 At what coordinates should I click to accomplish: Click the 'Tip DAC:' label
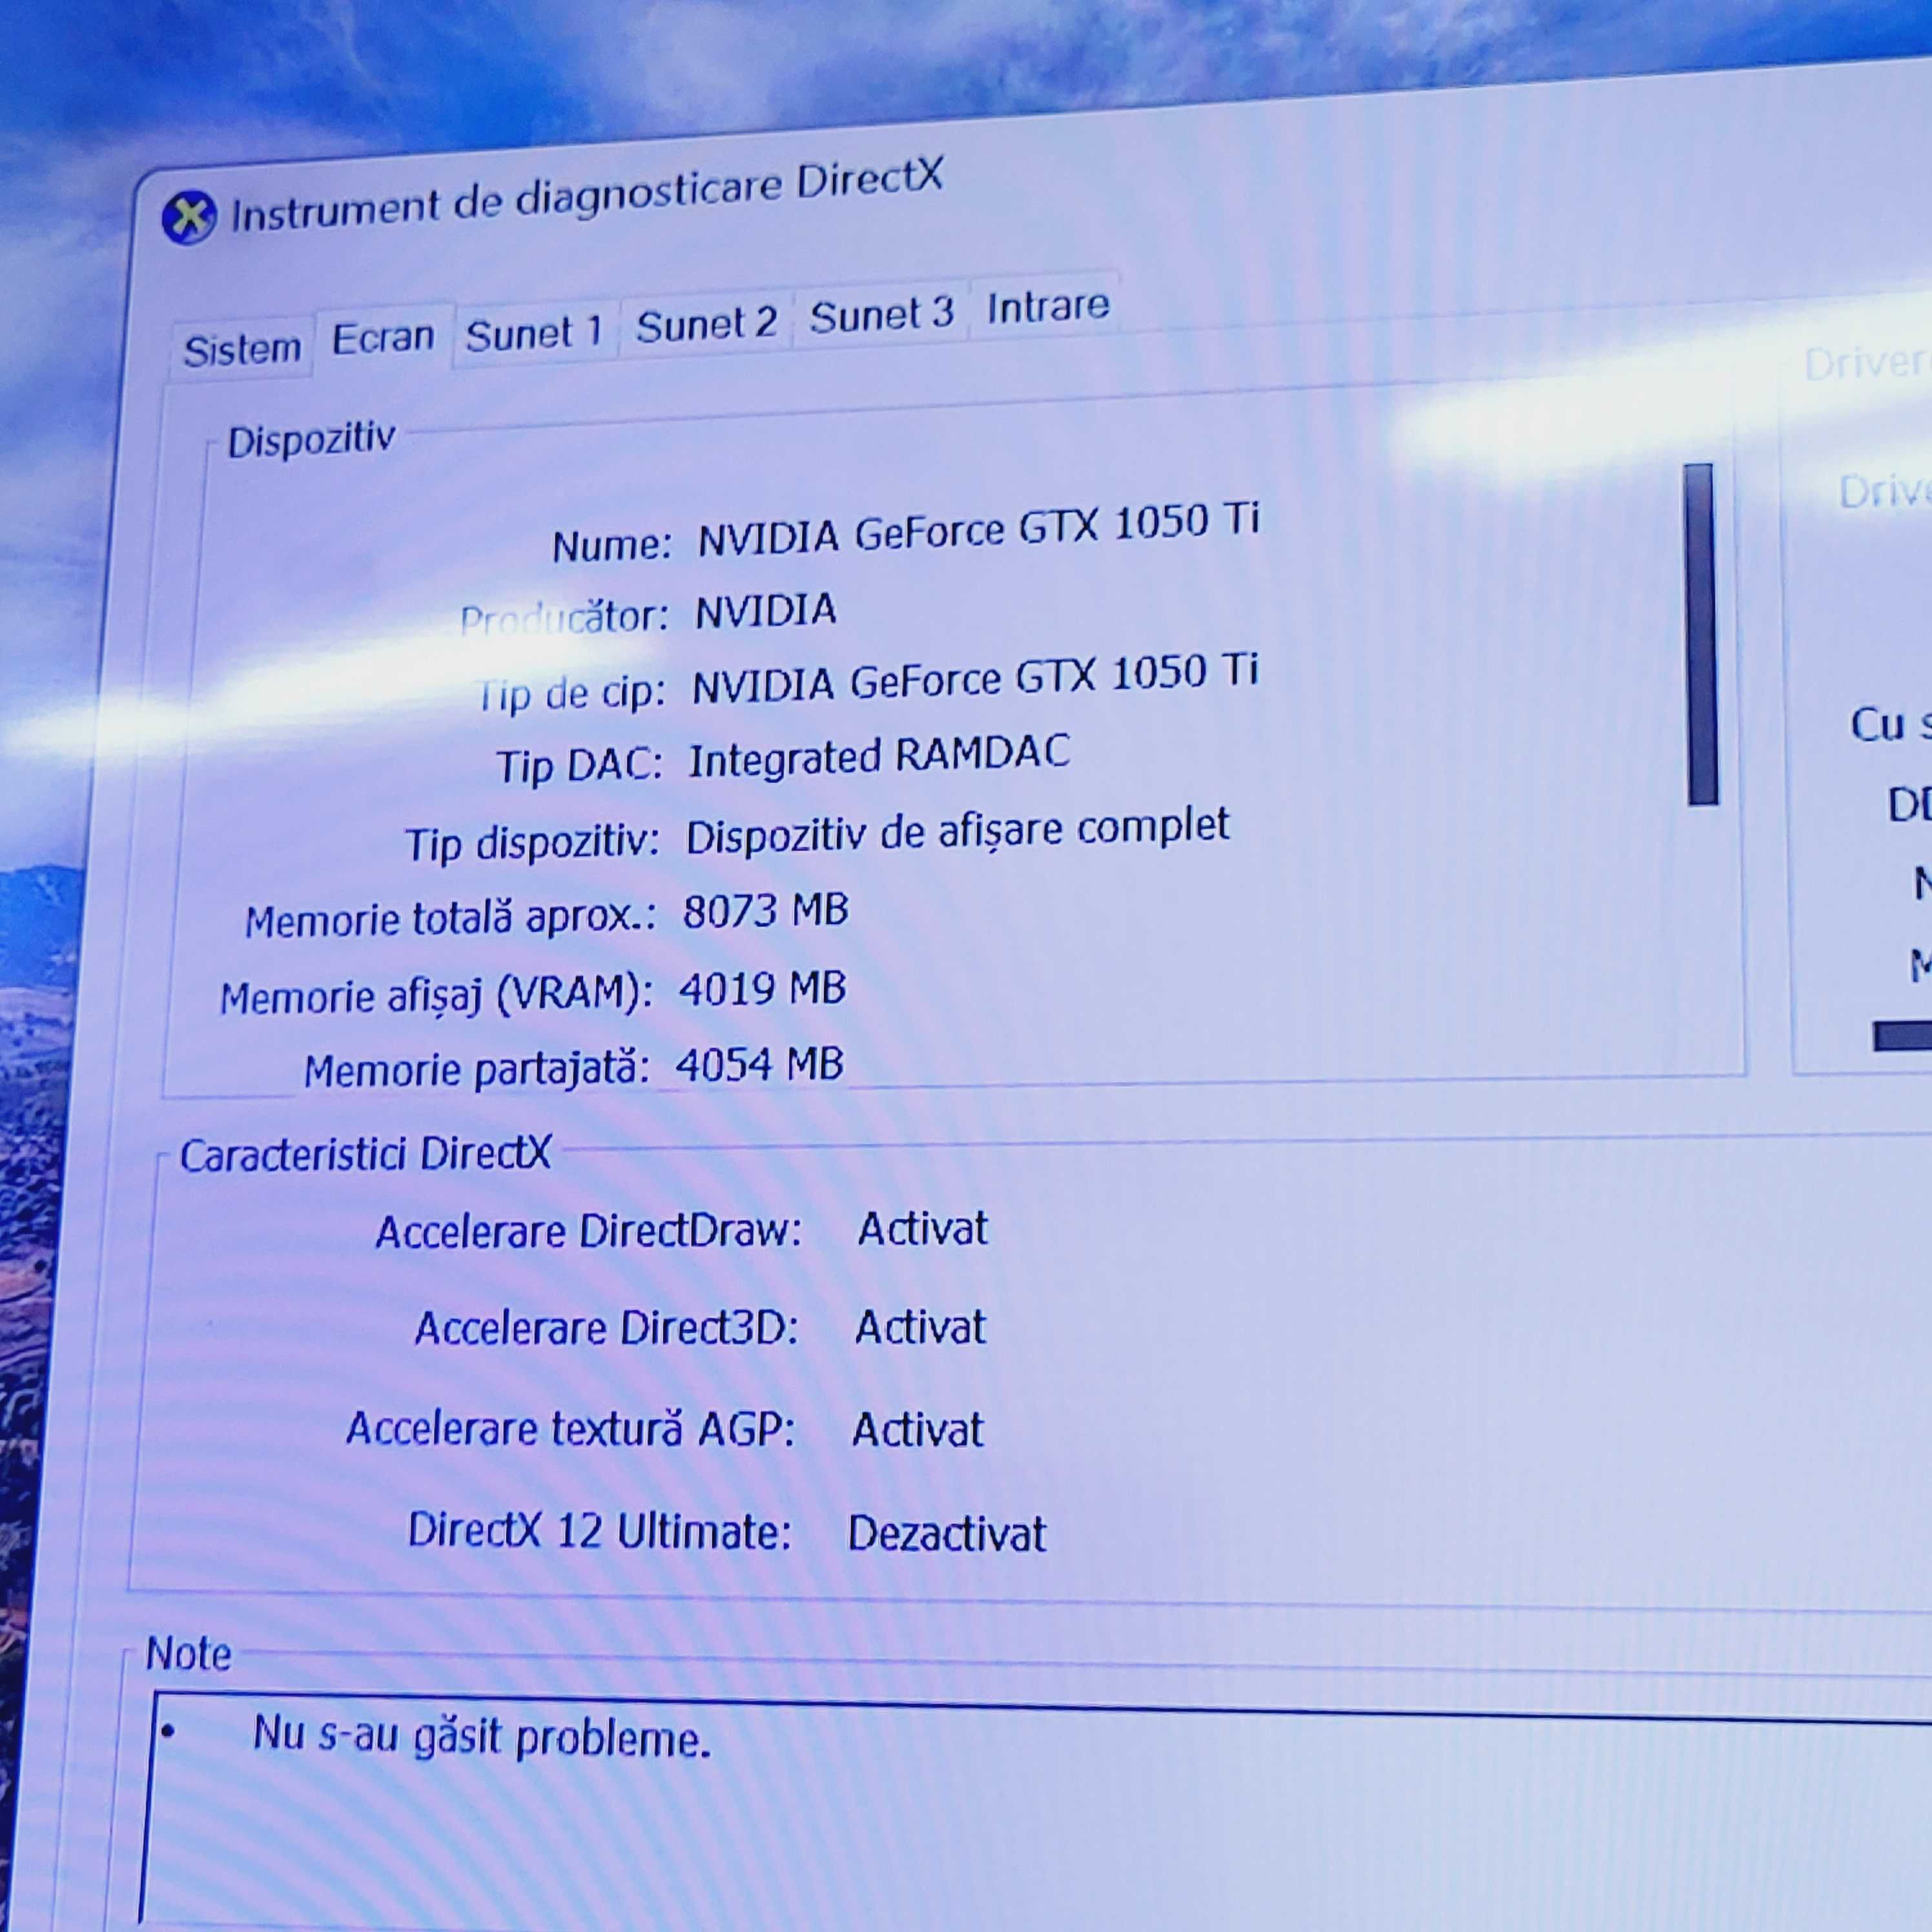[580, 766]
